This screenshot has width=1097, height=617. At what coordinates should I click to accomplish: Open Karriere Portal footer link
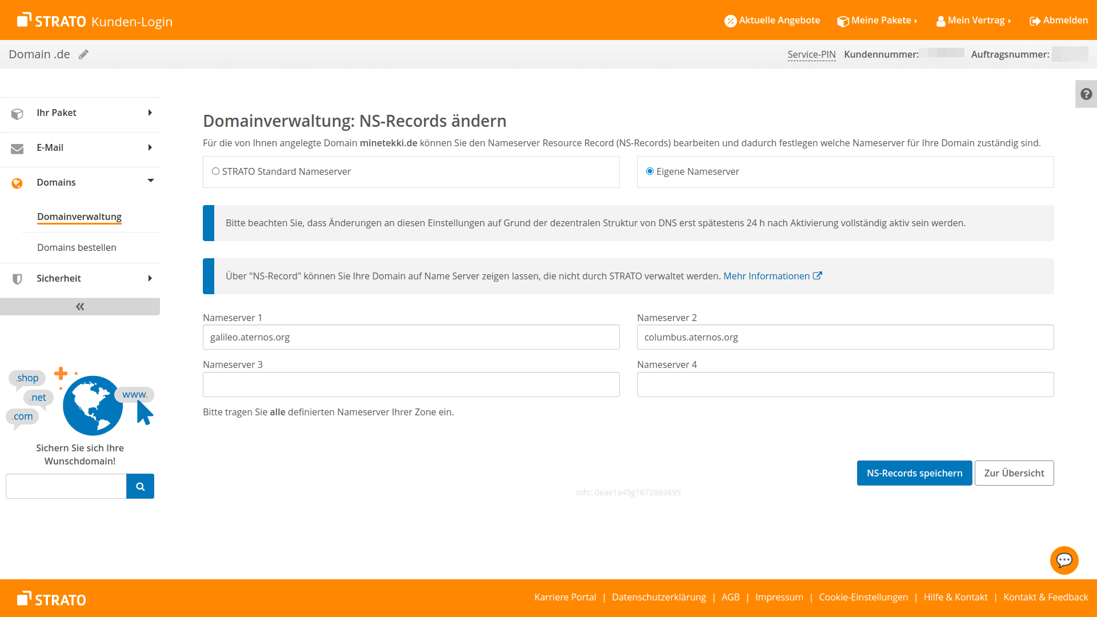[x=565, y=597]
